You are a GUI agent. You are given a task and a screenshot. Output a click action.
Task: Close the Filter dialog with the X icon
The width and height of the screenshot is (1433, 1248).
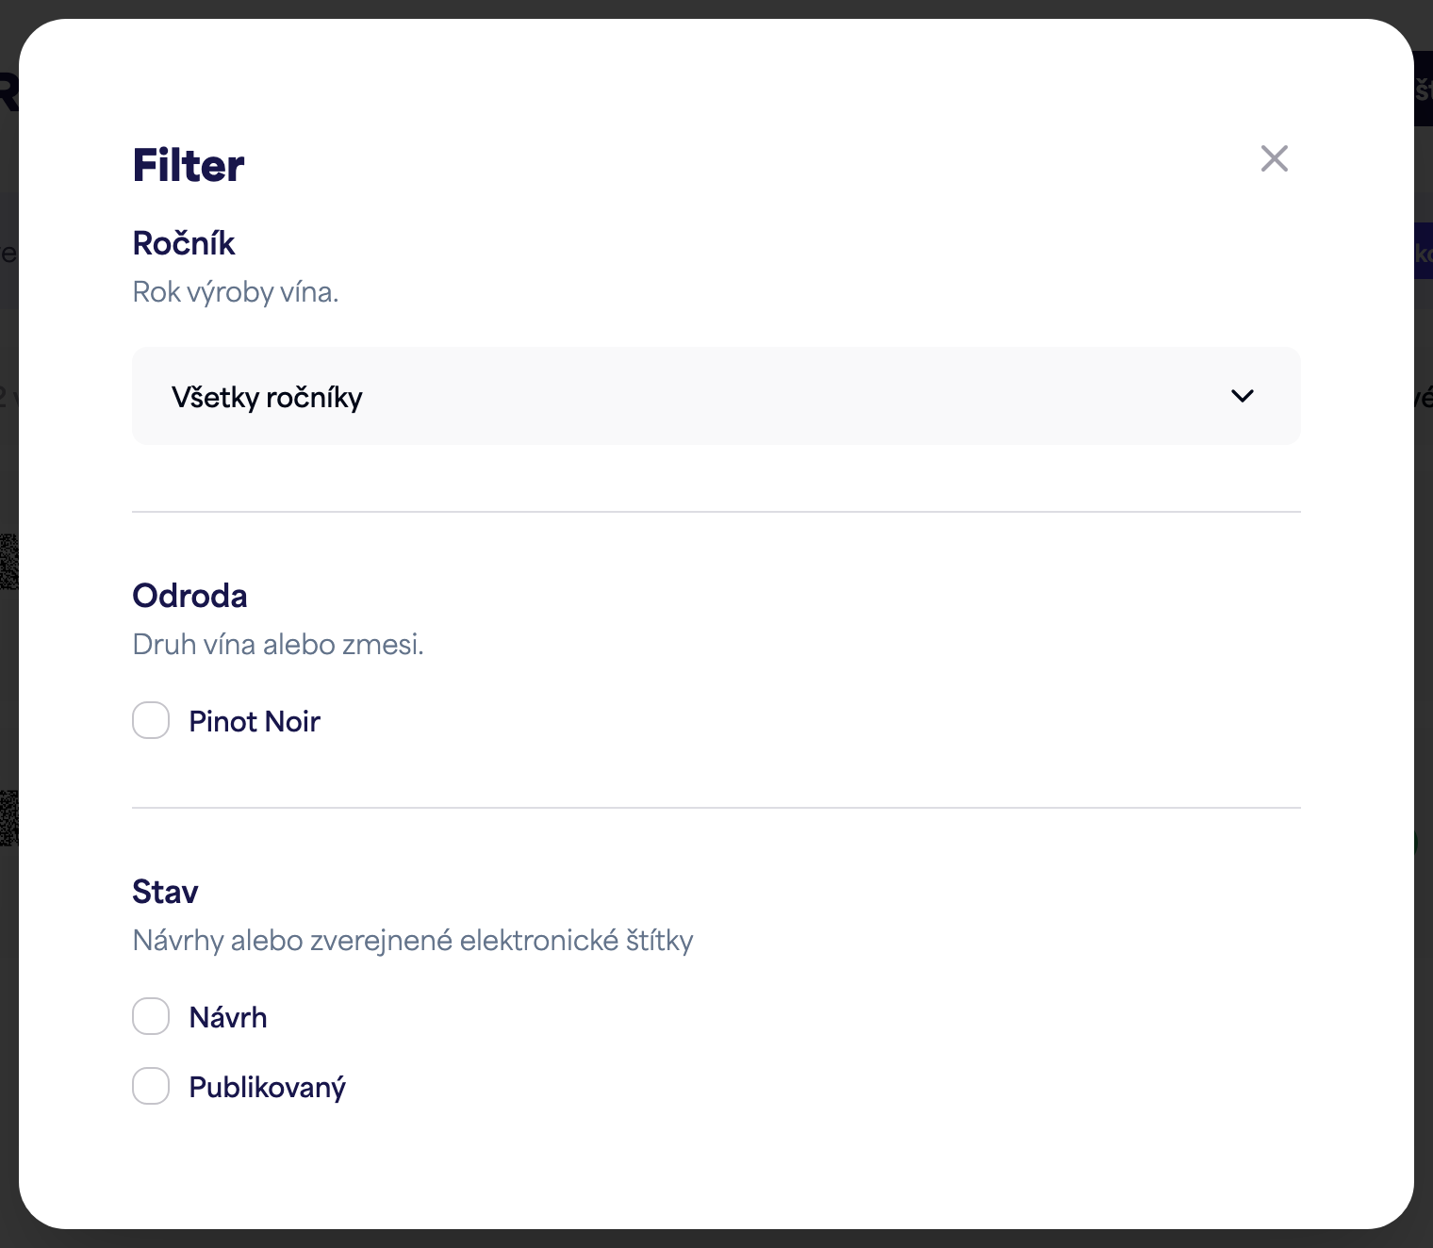(1274, 158)
